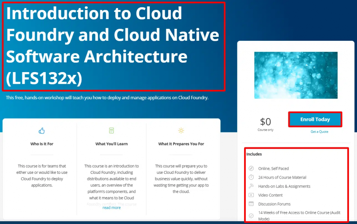
Task: Select the tools icon beside Hands-on Labs & Assignments
Action: pyautogui.click(x=251, y=186)
